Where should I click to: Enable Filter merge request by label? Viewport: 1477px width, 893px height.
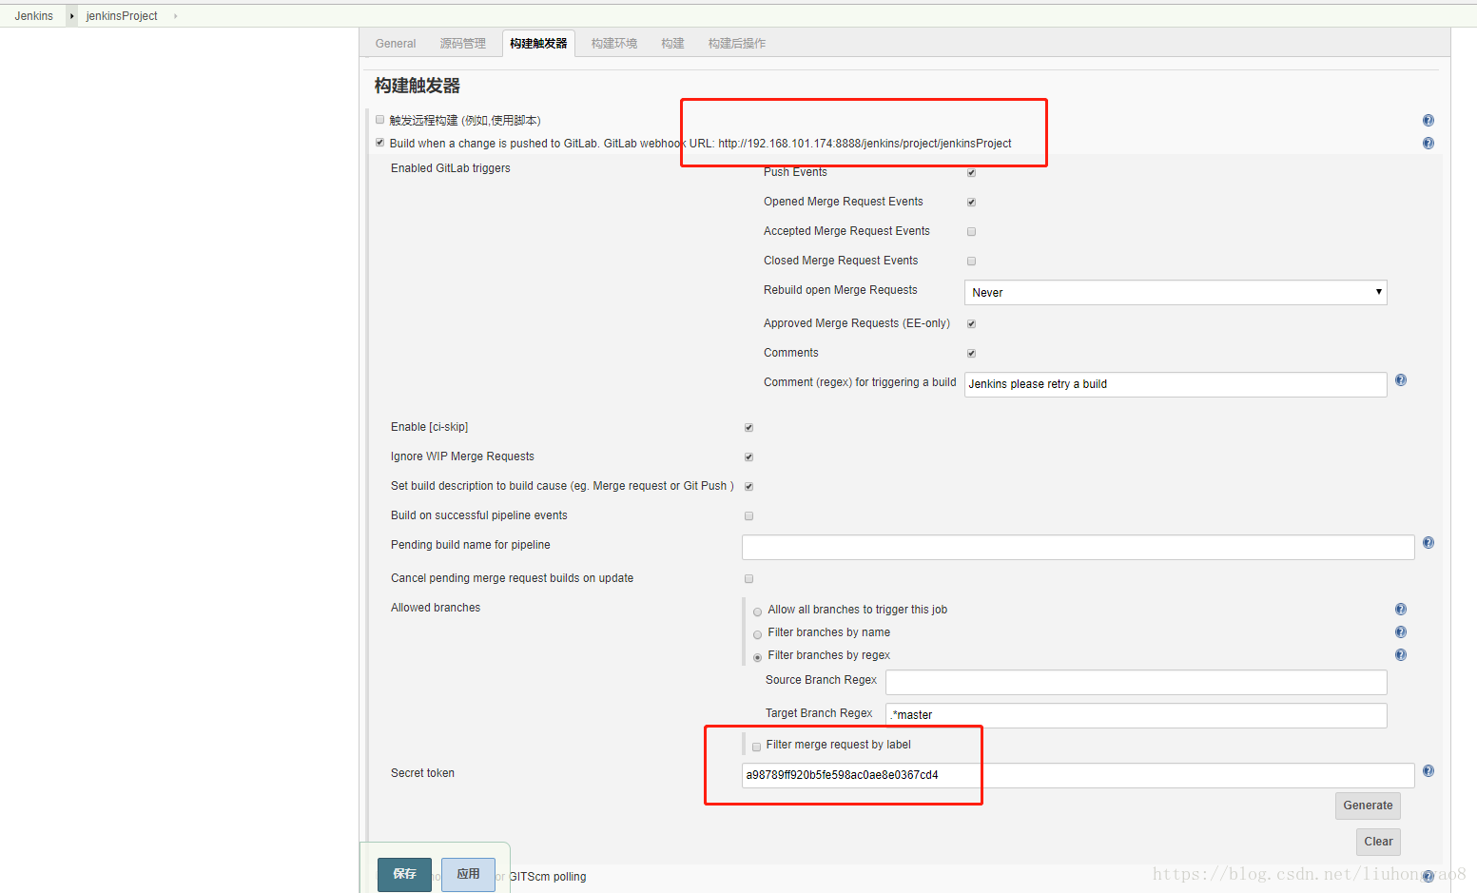tap(756, 747)
